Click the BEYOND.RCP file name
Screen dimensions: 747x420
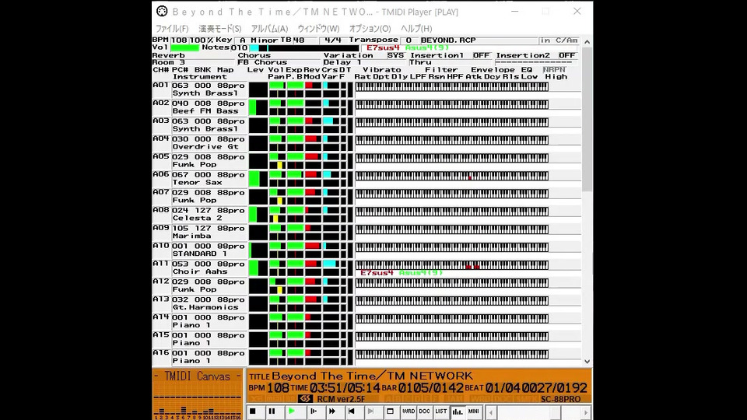click(x=448, y=40)
